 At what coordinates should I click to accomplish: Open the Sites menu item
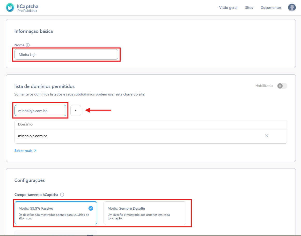249,8
